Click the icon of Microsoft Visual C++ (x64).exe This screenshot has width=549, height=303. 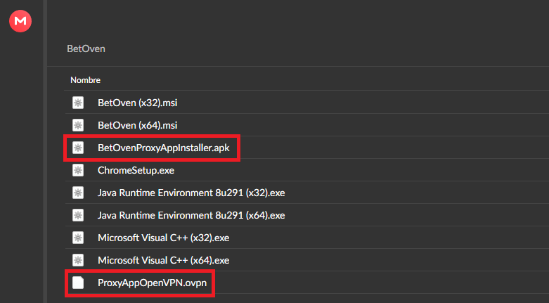(78, 260)
